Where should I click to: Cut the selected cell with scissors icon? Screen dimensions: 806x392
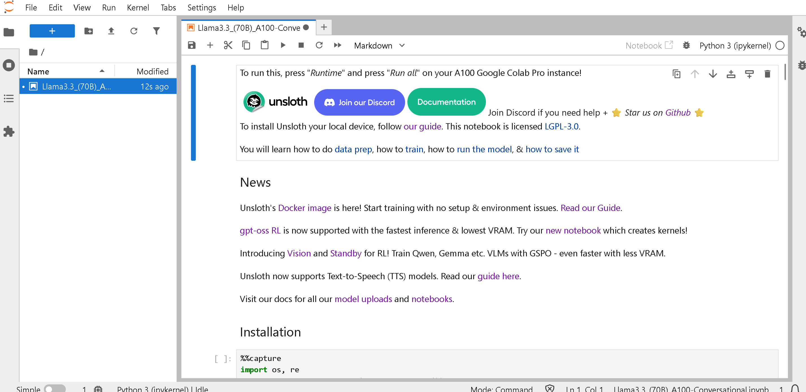click(x=228, y=45)
